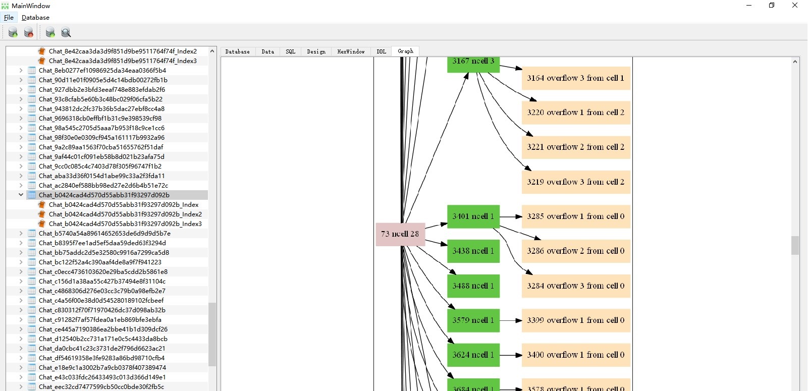
Task: Click '3286 overflow 2 from cell 0' node
Action: 576,251
